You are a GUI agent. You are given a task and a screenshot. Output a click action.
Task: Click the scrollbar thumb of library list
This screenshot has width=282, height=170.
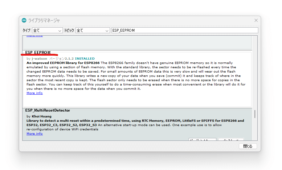(255, 114)
